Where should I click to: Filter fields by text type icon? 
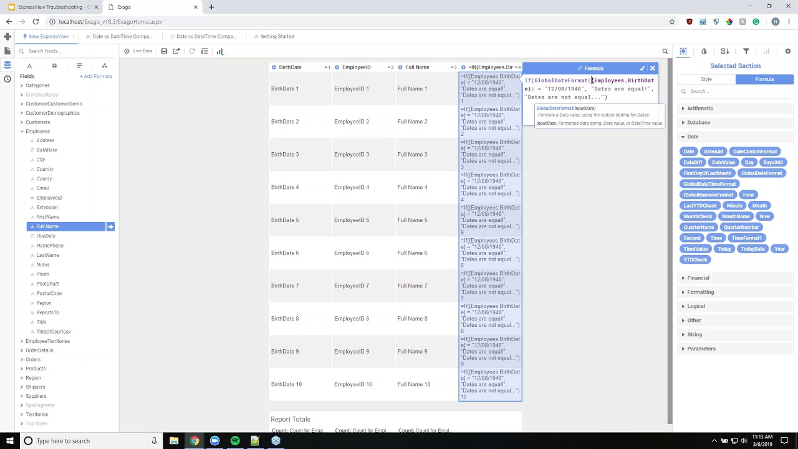pyautogui.click(x=29, y=65)
